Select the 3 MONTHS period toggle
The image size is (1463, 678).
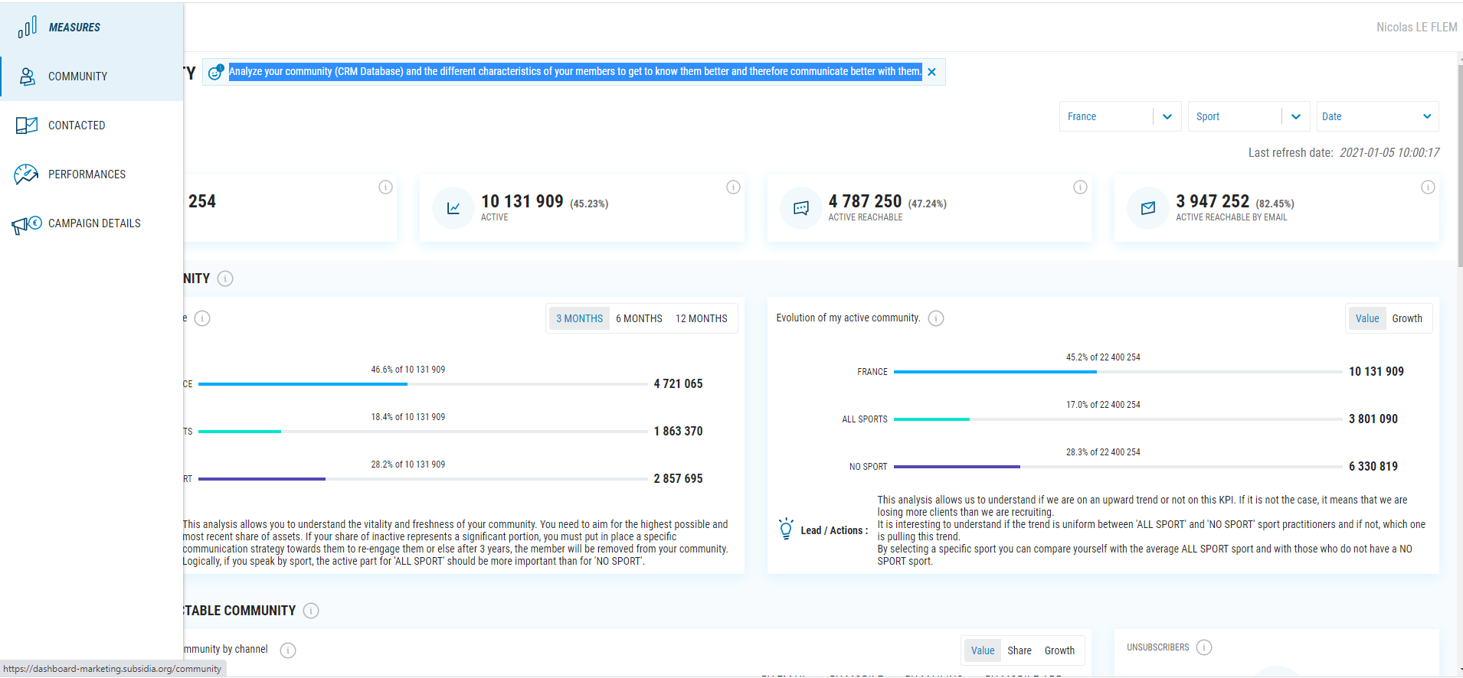tap(580, 319)
